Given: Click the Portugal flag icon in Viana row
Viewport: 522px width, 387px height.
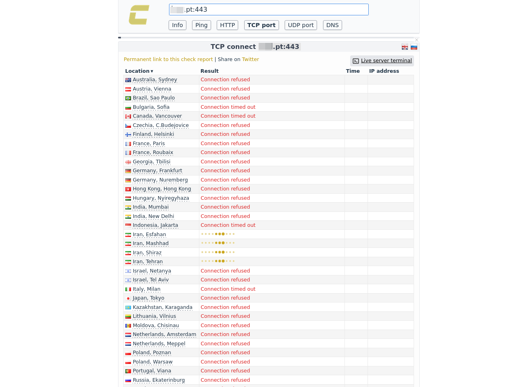Looking at the screenshot, I should [128, 371].
